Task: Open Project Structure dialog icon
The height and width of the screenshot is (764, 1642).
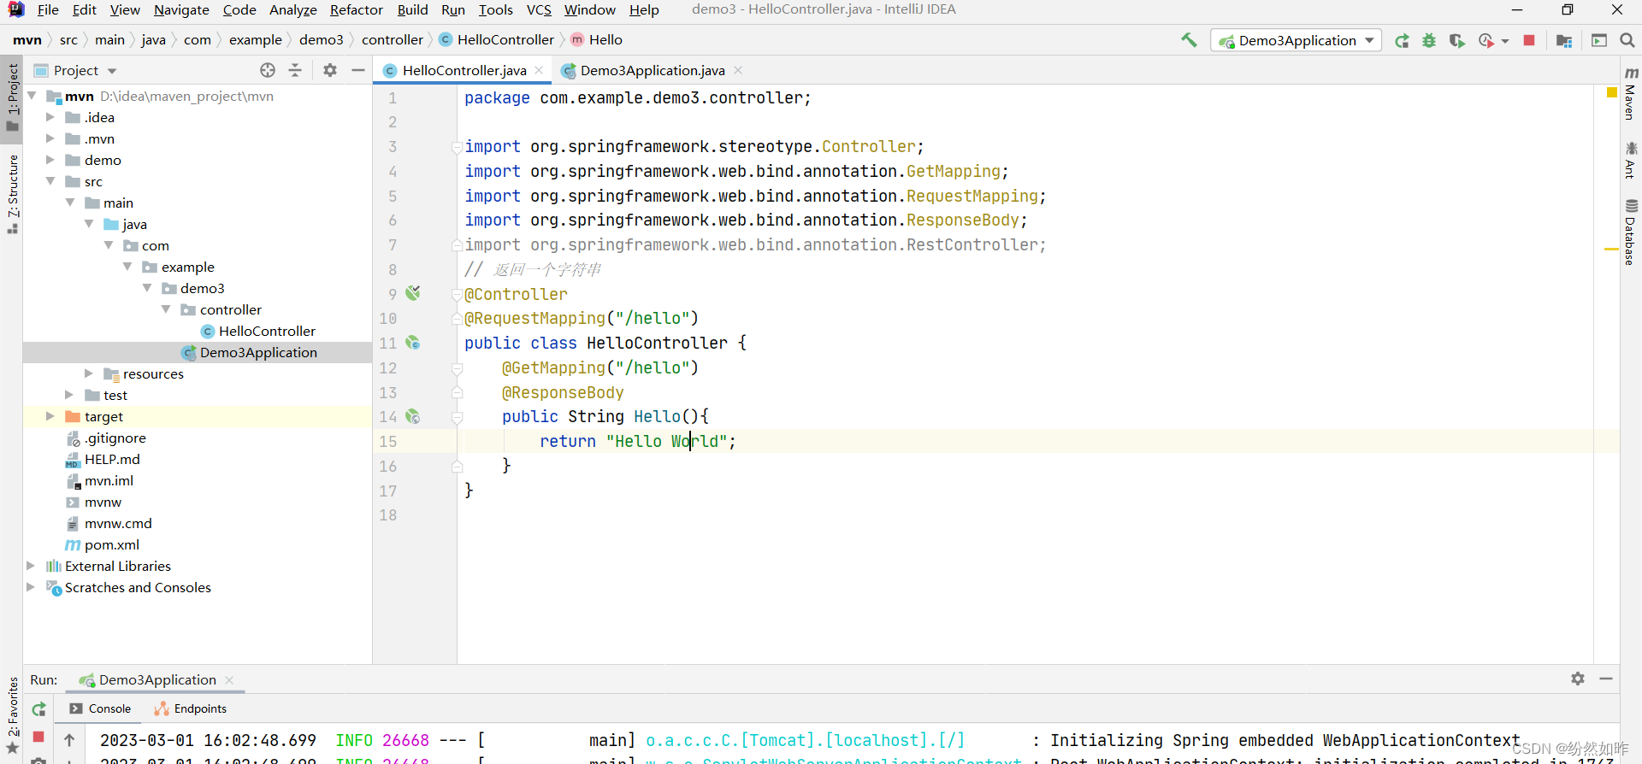Action: click(x=1564, y=40)
